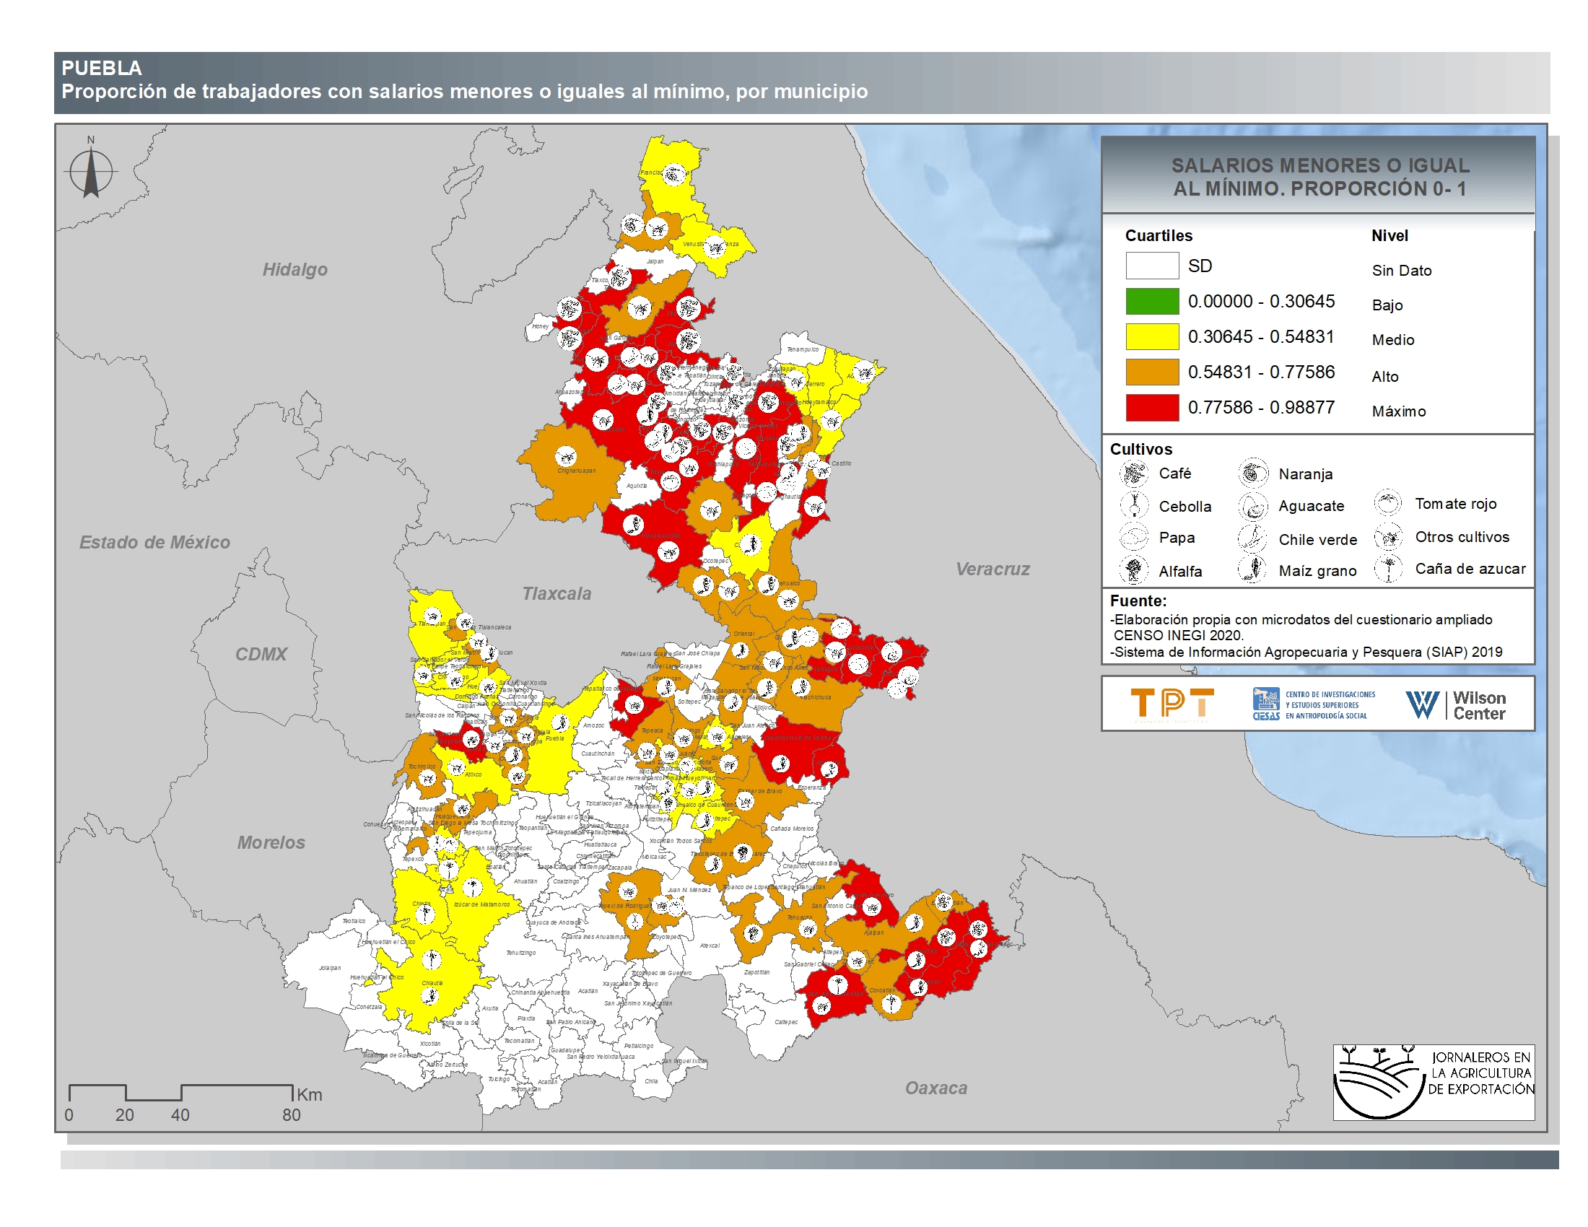Click the white SD legend box
Viewport: 1588px width, 1227px height.
(x=1152, y=266)
